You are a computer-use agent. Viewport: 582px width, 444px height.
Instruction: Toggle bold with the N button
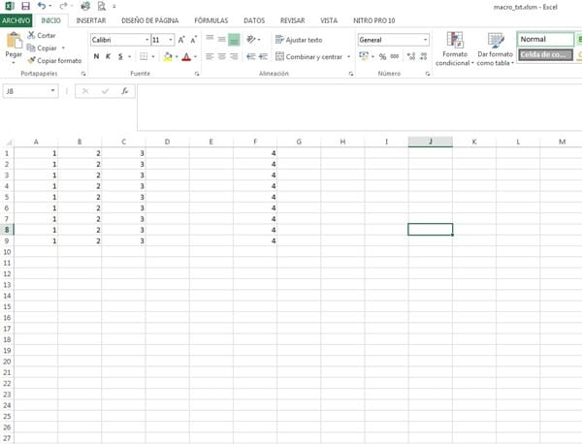pyautogui.click(x=96, y=57)
